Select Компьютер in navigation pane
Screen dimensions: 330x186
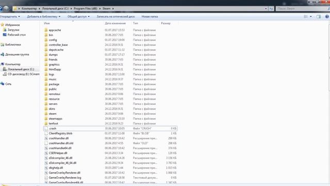point(13,64)
